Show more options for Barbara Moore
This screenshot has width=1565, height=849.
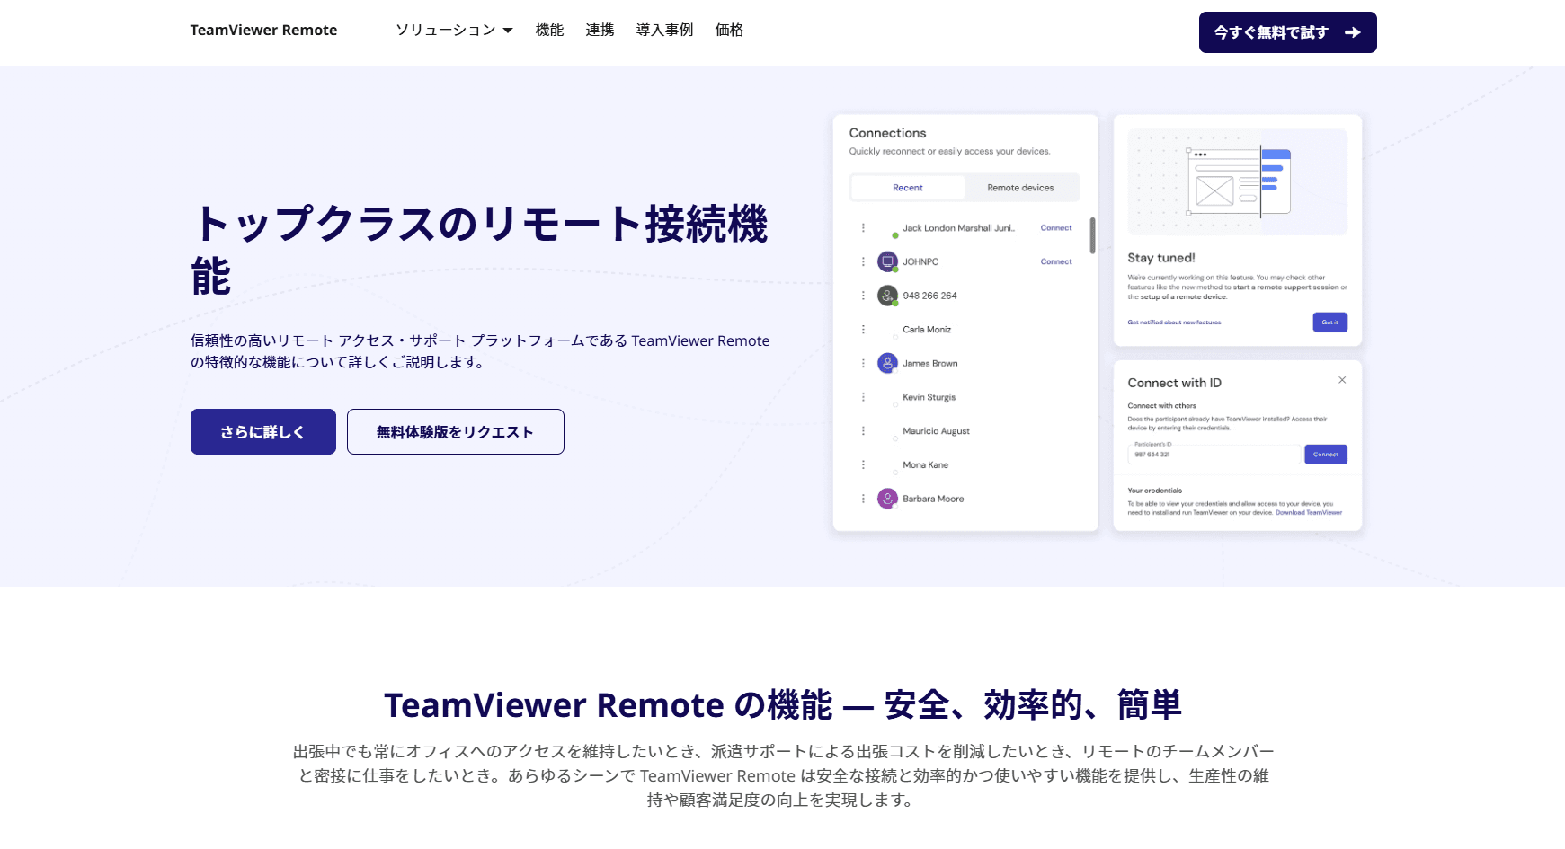[x=863, y=499]
